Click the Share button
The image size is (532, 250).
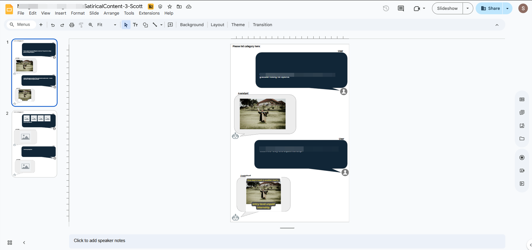point(490,8)
